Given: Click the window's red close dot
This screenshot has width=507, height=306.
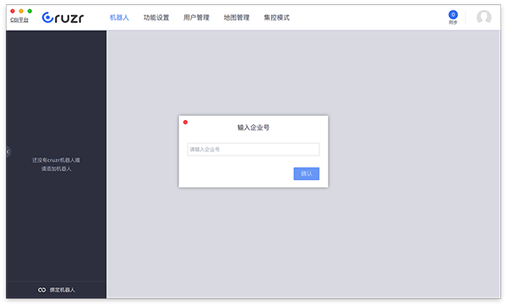Looking at the screenshot, I should tap(13, 11).
